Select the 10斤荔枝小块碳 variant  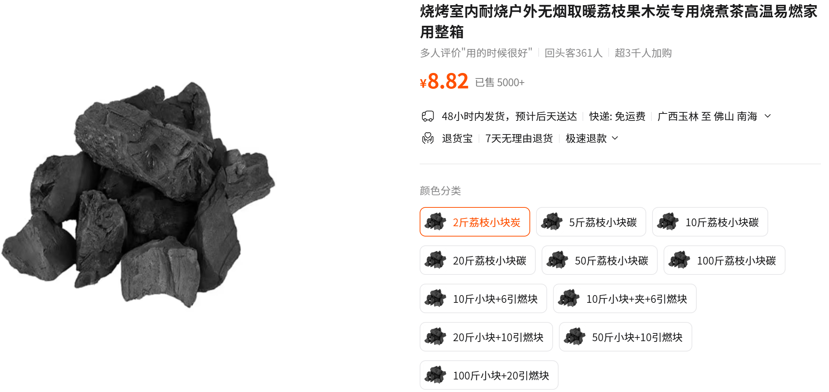710,222
